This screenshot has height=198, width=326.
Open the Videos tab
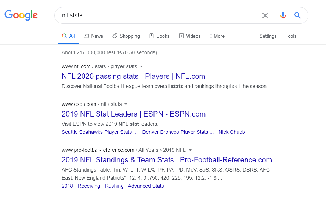(189, 36)
